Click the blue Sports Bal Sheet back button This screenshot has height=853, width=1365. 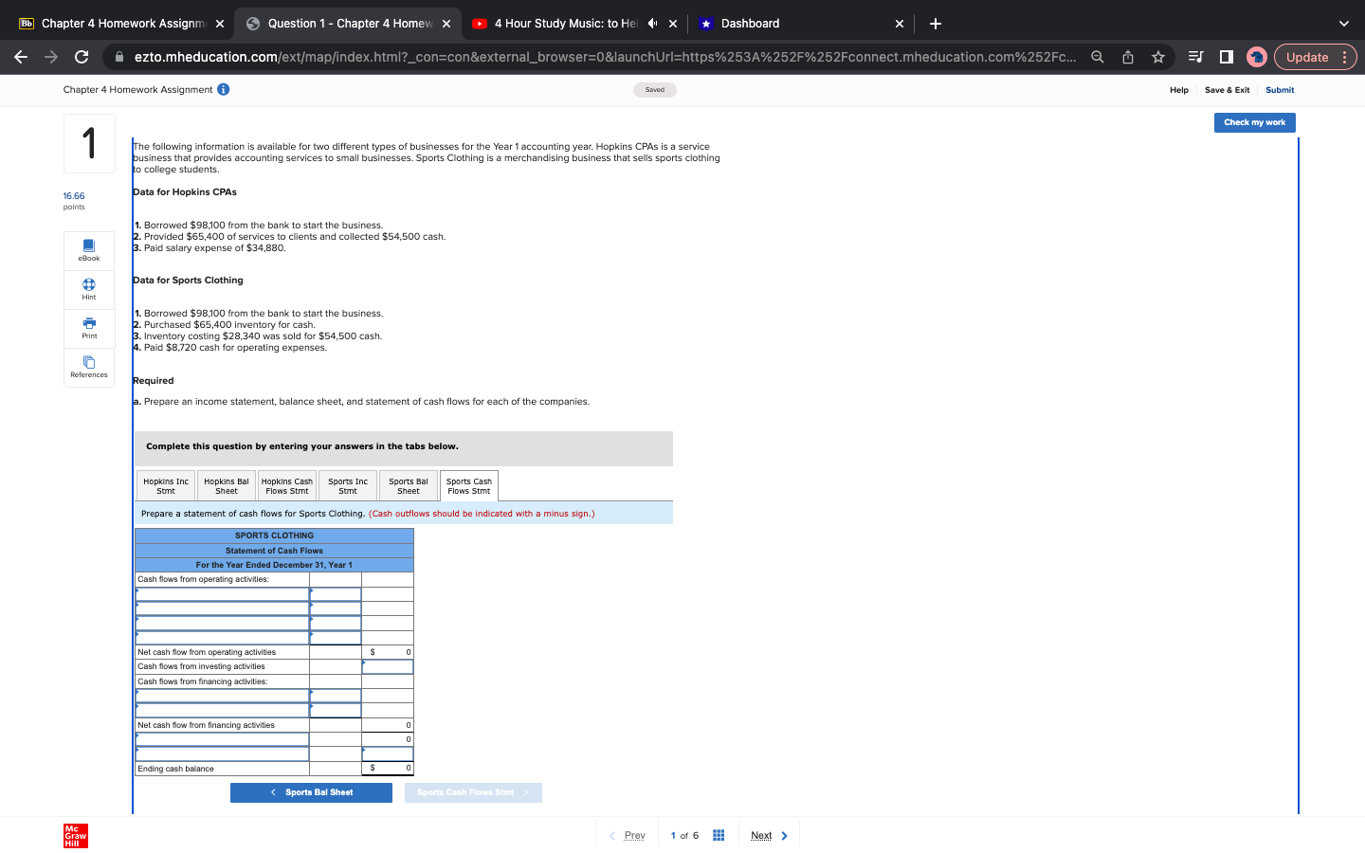pos(311,792)
